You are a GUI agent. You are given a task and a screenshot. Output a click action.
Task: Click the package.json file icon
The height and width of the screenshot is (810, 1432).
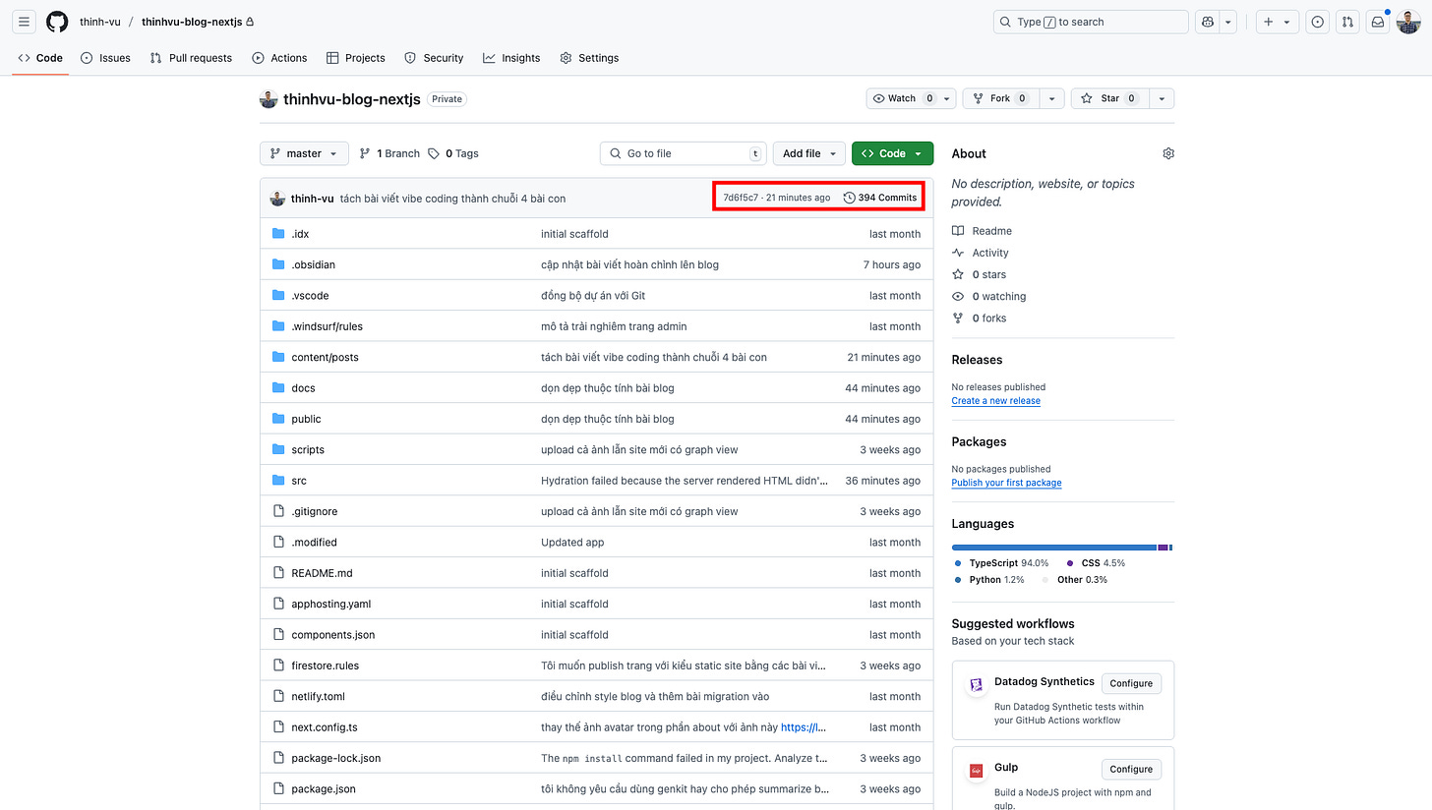point(278,788)
